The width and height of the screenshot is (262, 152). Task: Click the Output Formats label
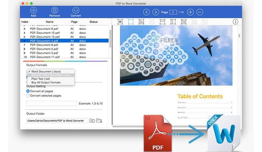coord(37,65)
